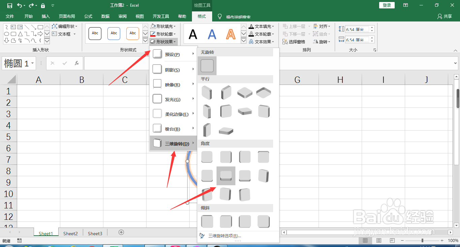This screenshot has height=247, width=460.
Task: Select column H header
Action: tap(340, 80)
